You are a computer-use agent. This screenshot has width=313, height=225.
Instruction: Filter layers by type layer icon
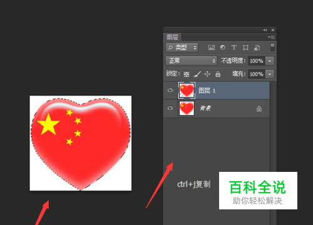[234, 47]
